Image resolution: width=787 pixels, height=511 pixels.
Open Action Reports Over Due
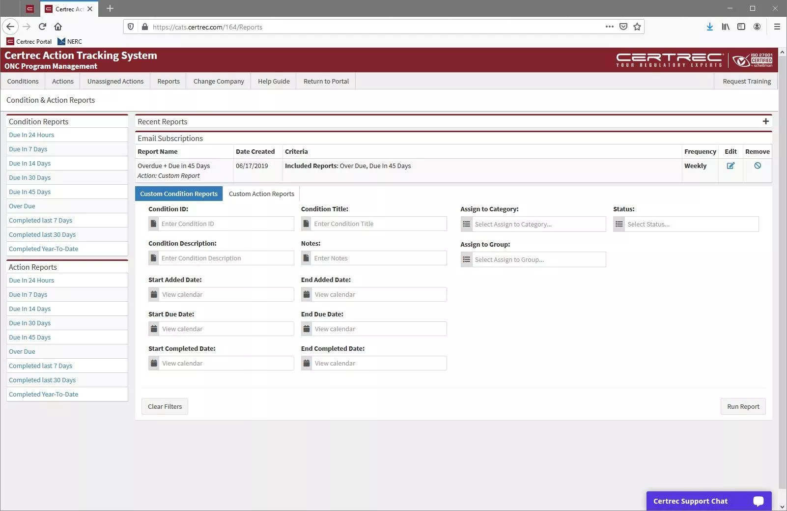22,351
